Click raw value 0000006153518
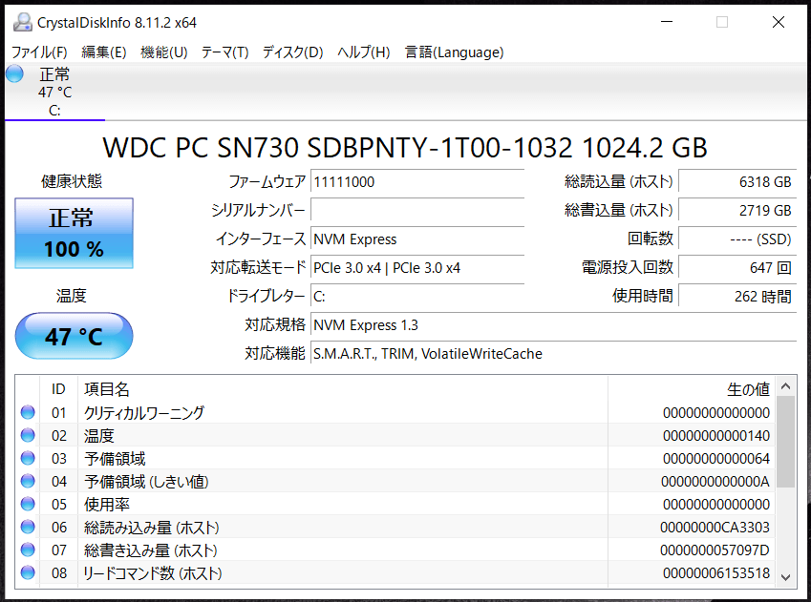 tap(716, 573)
